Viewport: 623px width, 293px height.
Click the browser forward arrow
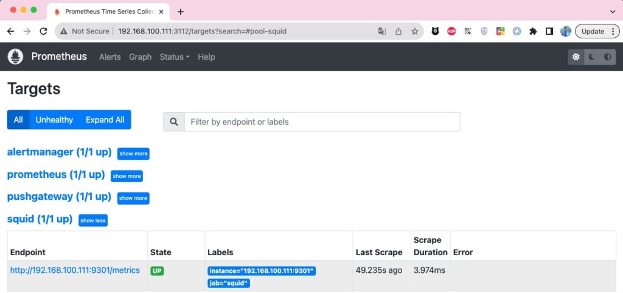(27, 32)
